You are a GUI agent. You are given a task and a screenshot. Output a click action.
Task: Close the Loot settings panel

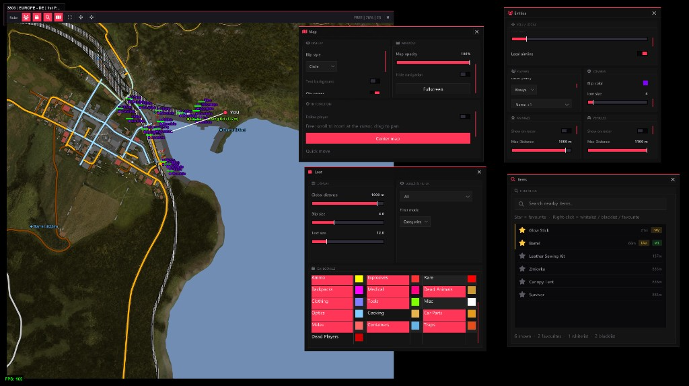[479, 172]
